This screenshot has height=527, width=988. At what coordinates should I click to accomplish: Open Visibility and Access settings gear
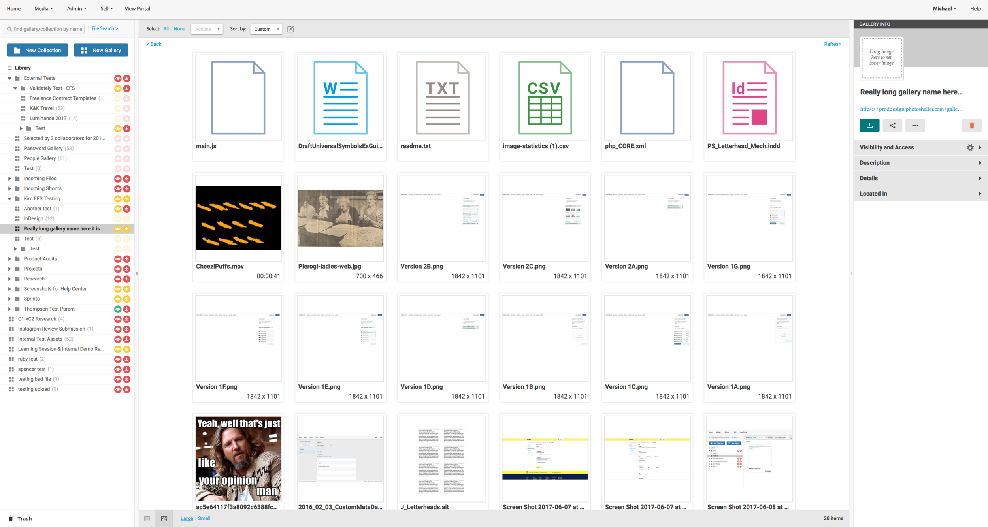970,147
